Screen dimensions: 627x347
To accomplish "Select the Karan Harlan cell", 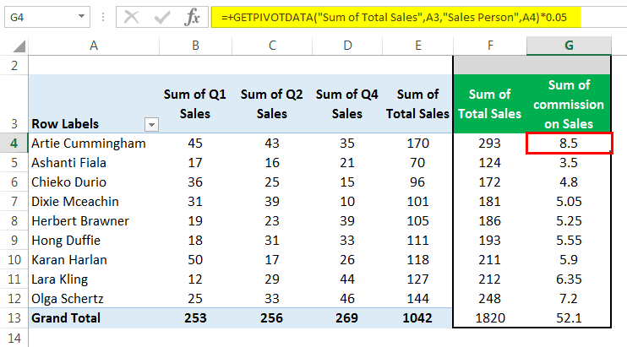I will click(94, 259).
